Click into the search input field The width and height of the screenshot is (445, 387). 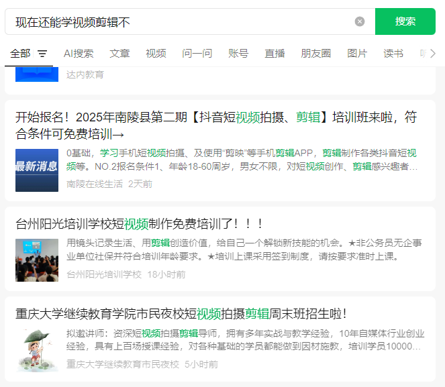[181, 21]
